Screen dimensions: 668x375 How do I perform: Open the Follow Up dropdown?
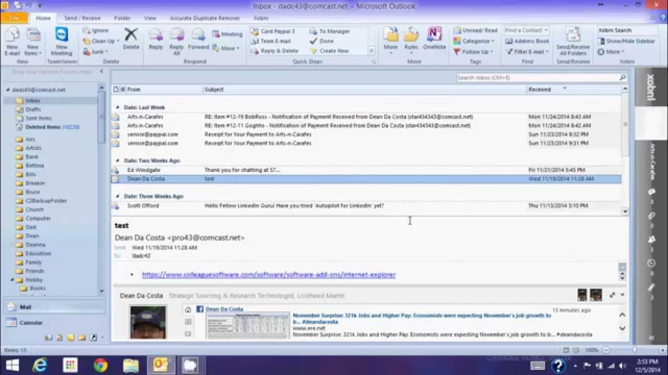(x=473, y=52)
